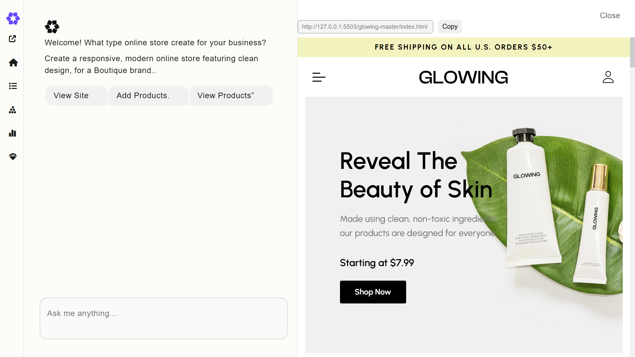Focus the Ask me anything input
The width and height of the screenshot is (635, 357).
pyautogui.click(x=164, y=318)
